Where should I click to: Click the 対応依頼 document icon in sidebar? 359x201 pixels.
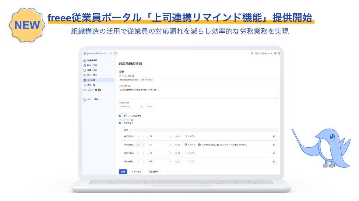tap(85, 80)
